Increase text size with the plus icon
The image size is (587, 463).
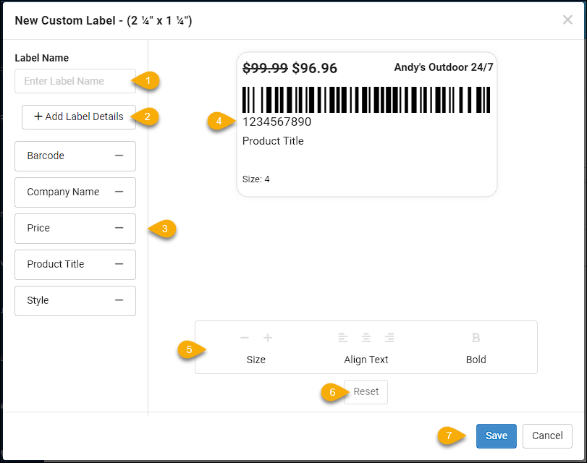[268, 337]
